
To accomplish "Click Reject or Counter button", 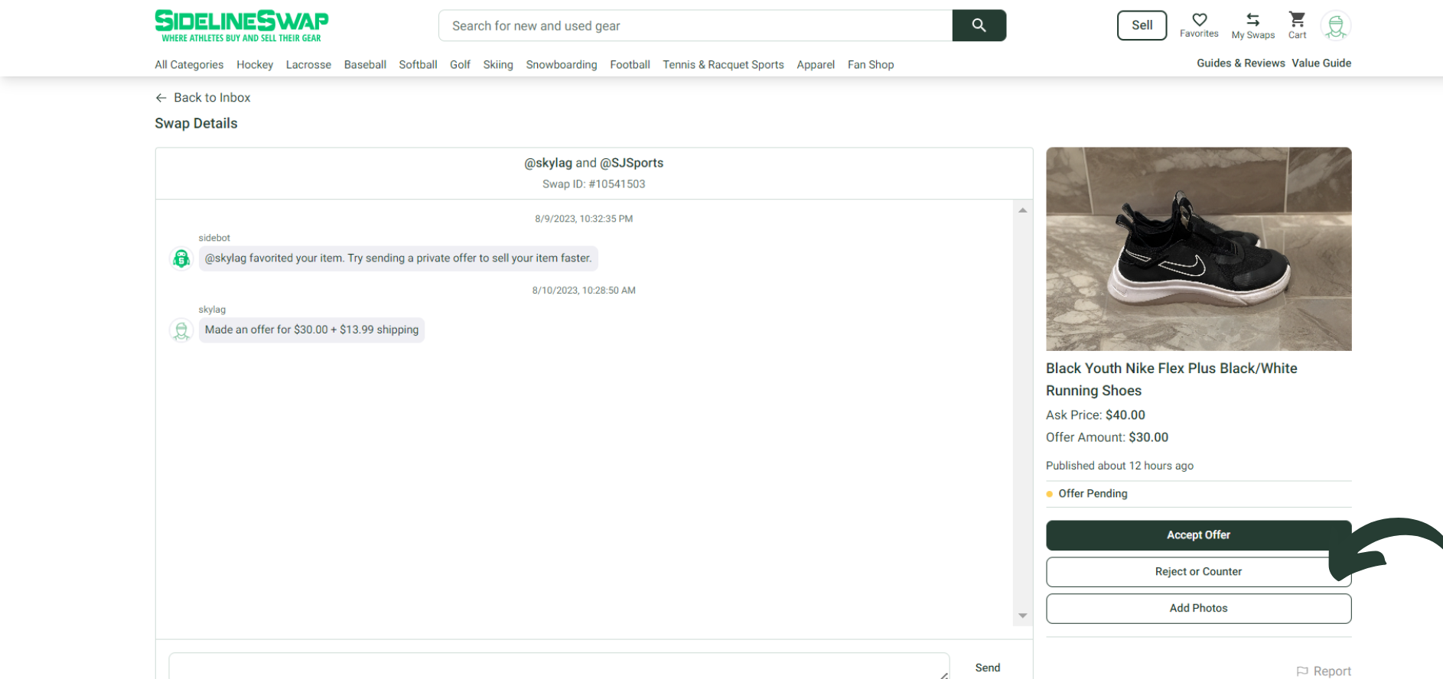I will 1198,572.
